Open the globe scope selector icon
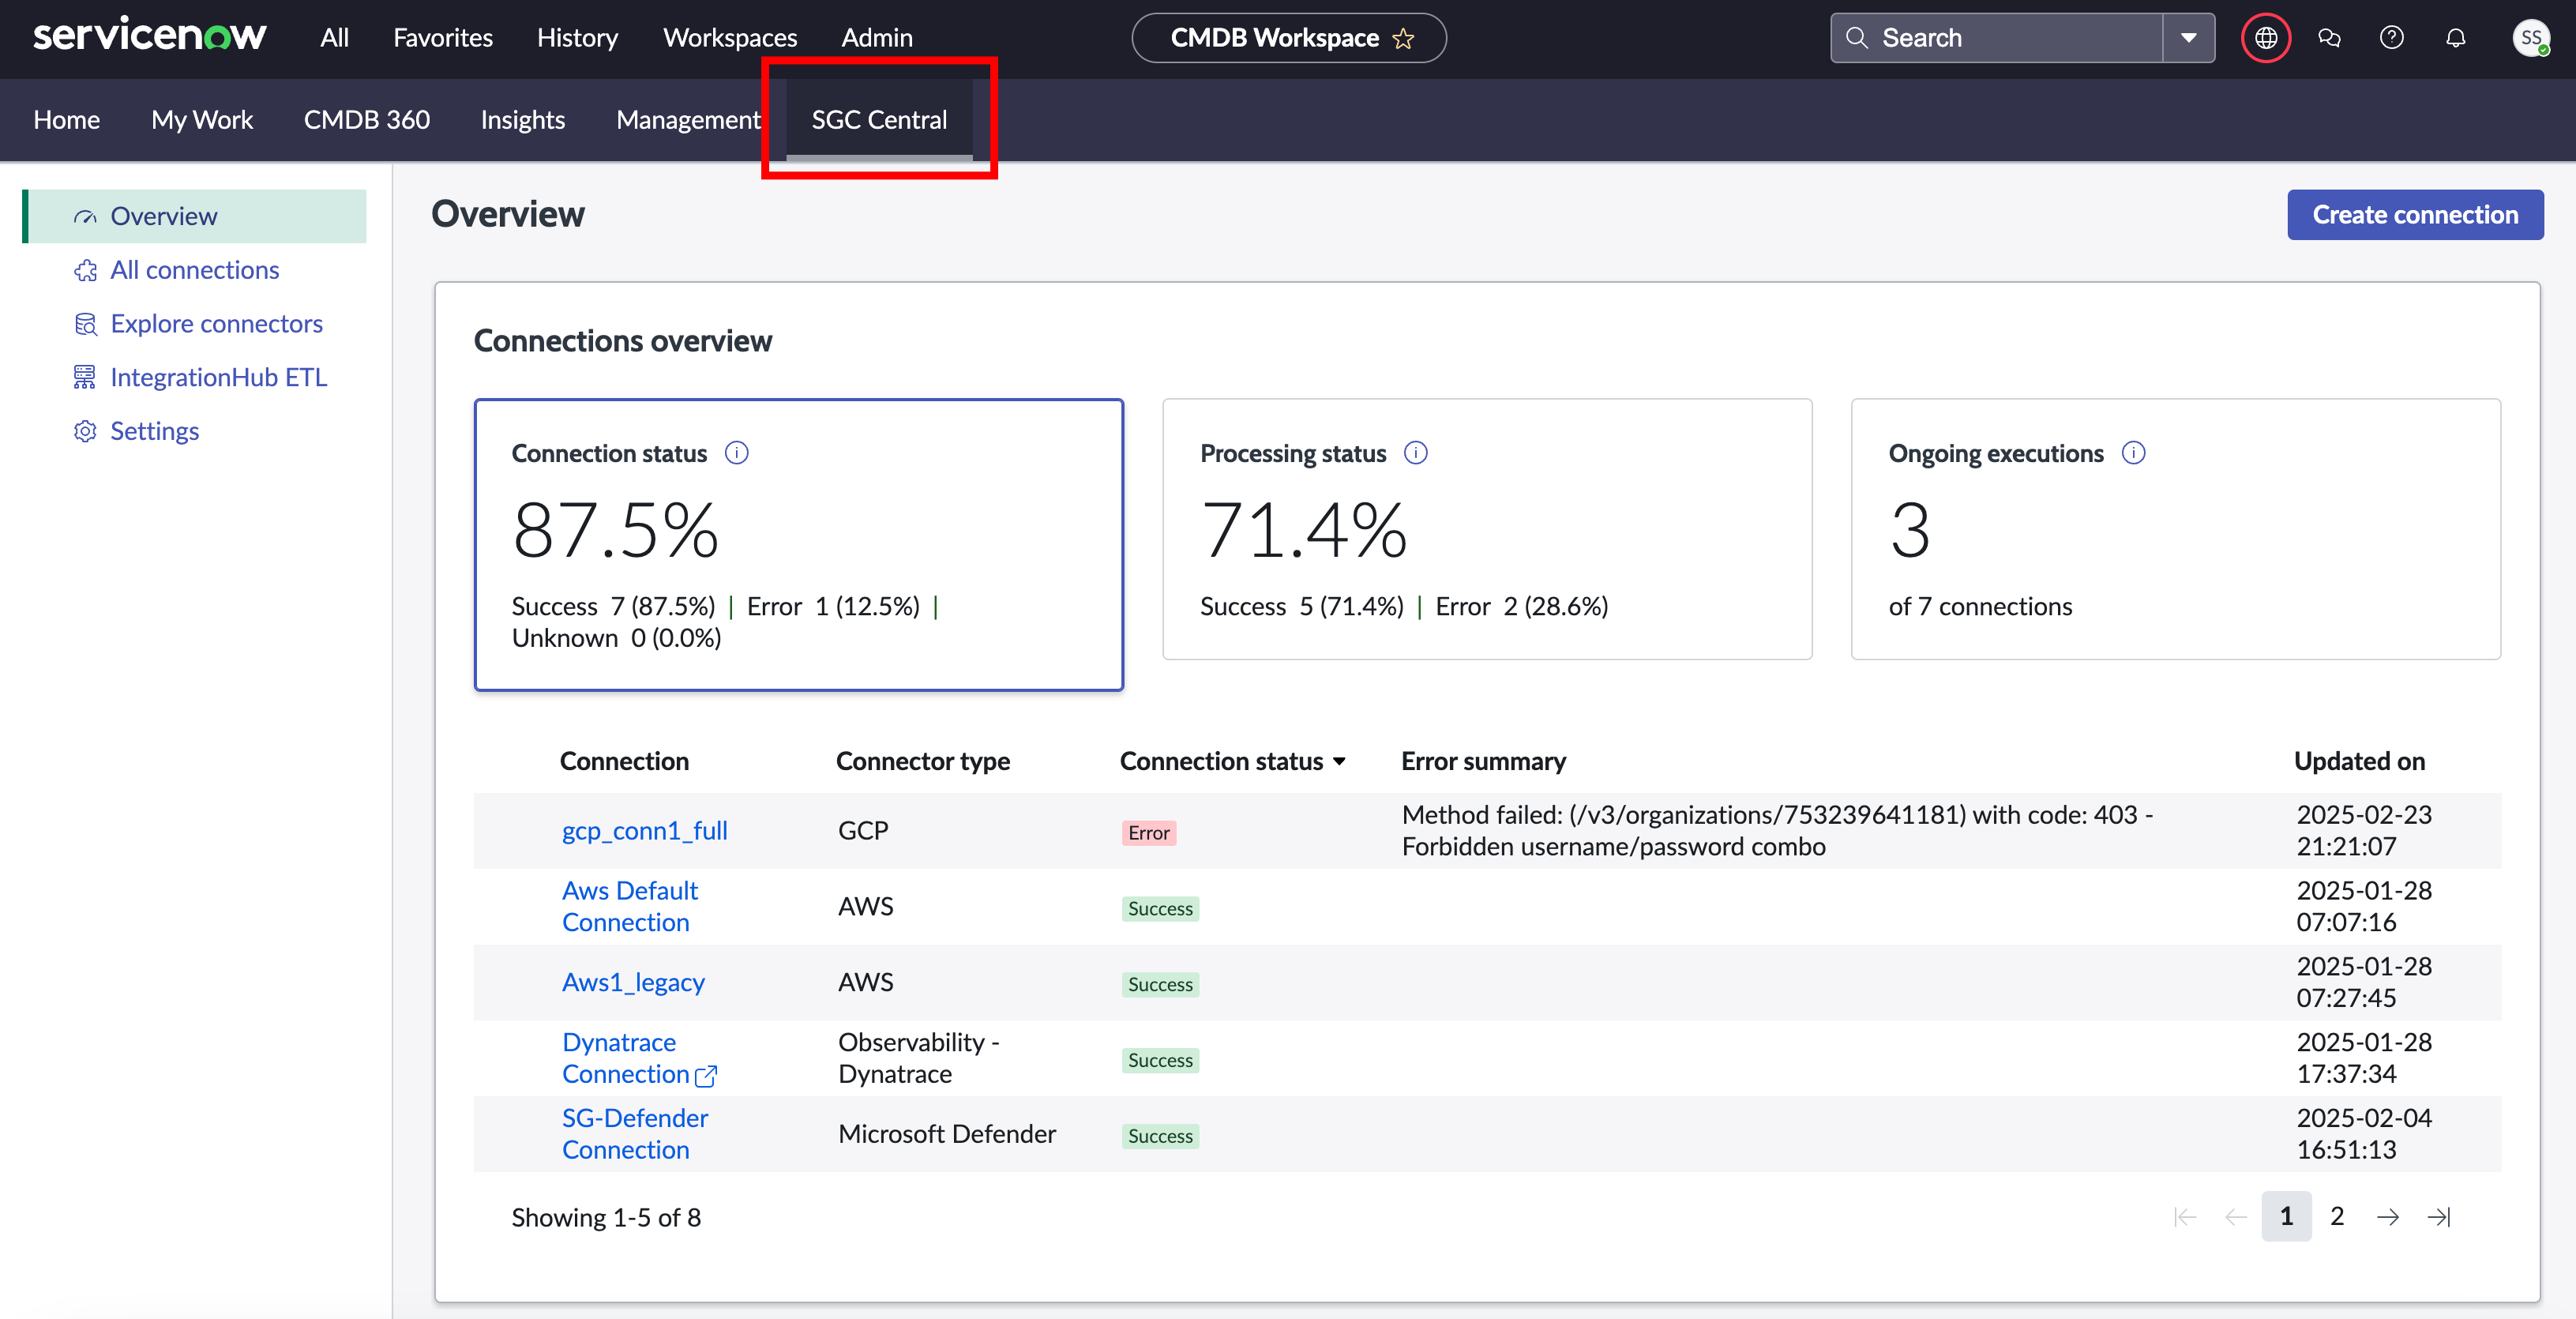This screenshot has height=1319, width=2576. pos(2265,38)
